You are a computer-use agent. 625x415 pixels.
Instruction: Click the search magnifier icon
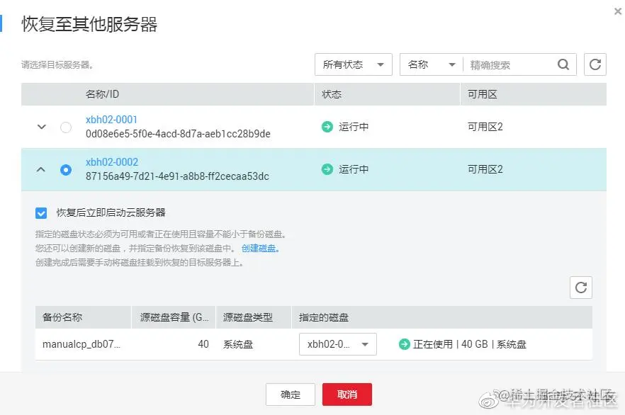(563, 64)
